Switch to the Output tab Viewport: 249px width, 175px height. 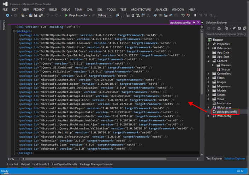pos(25,164)
